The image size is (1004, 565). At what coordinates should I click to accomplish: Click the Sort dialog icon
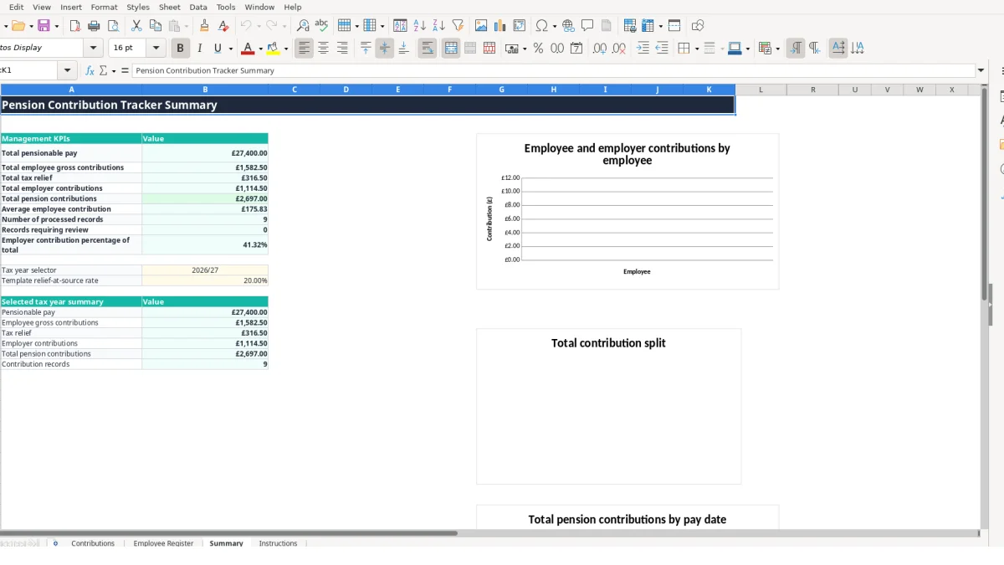[x=400, y=26]
